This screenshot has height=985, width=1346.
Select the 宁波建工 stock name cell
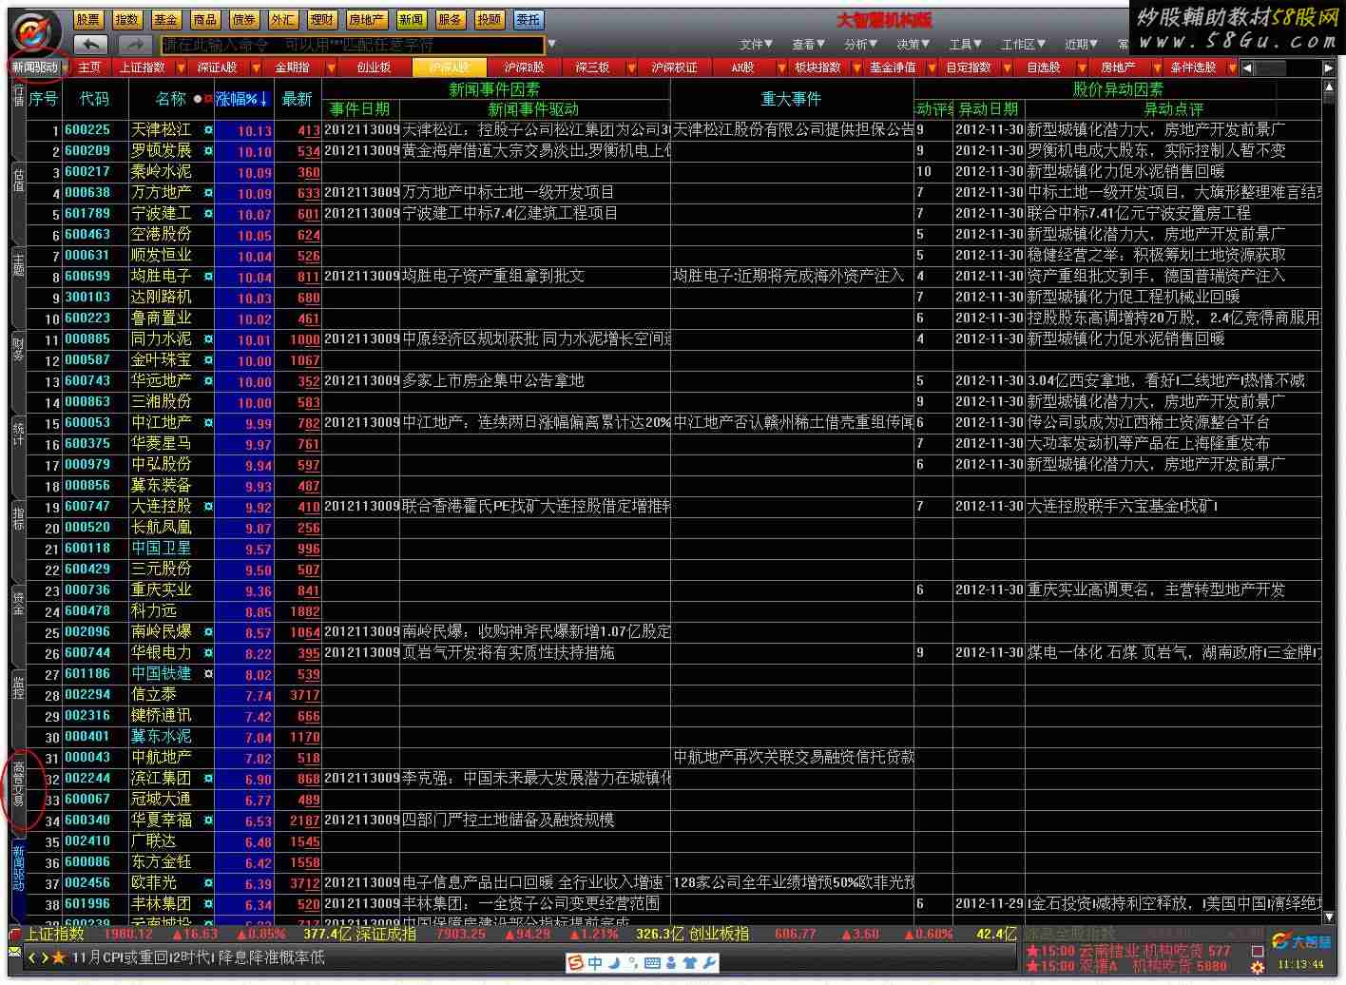pyautogui.click(x=161, y=214)
